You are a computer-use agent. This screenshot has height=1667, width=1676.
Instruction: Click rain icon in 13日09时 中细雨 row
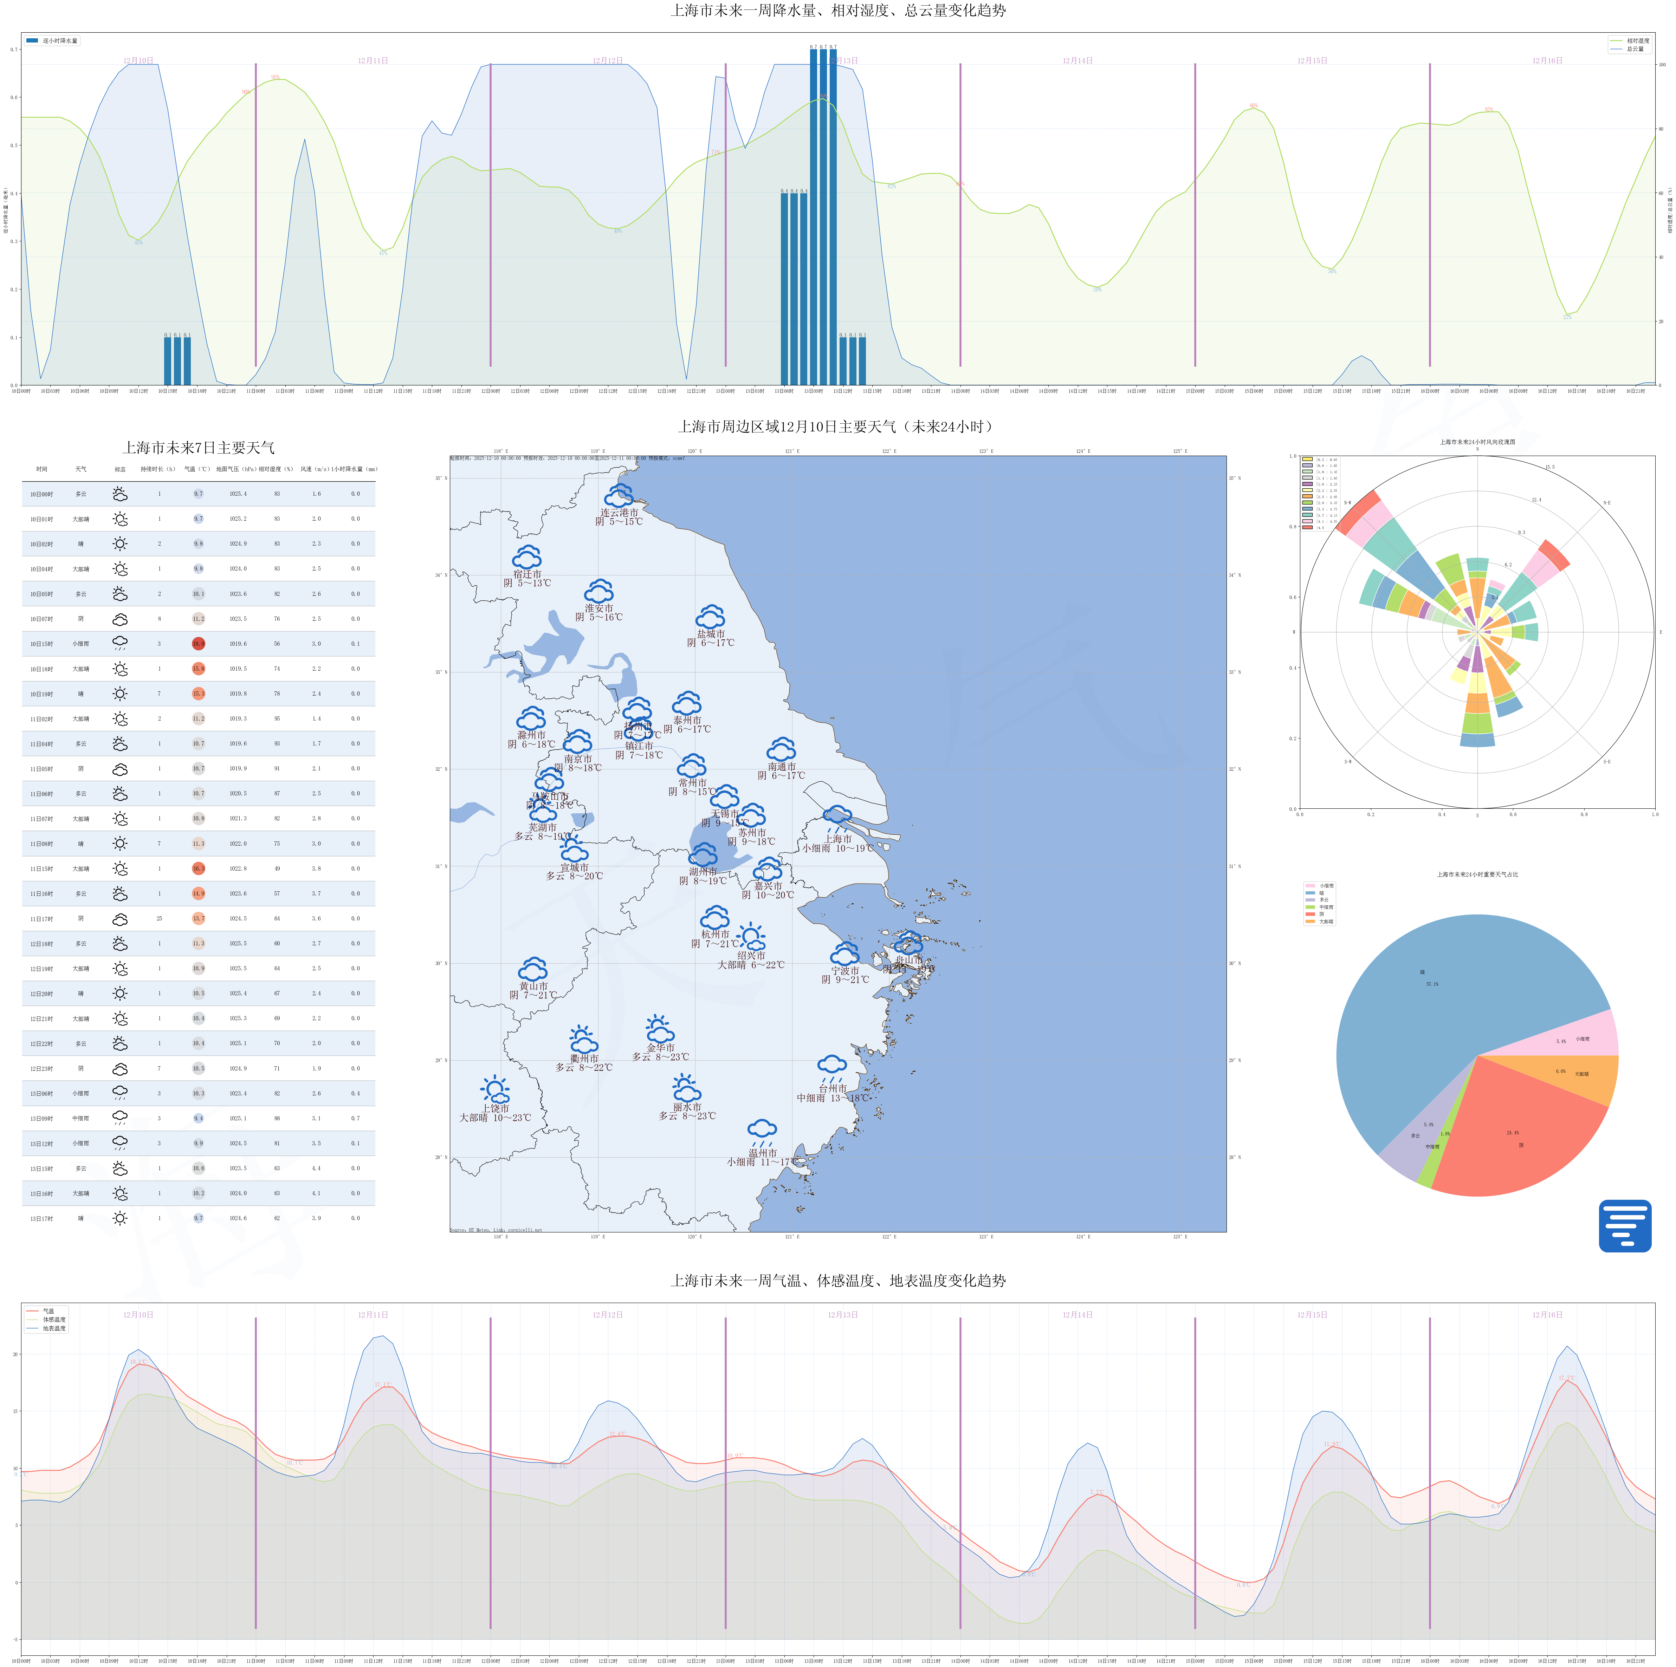(120, 1118)
